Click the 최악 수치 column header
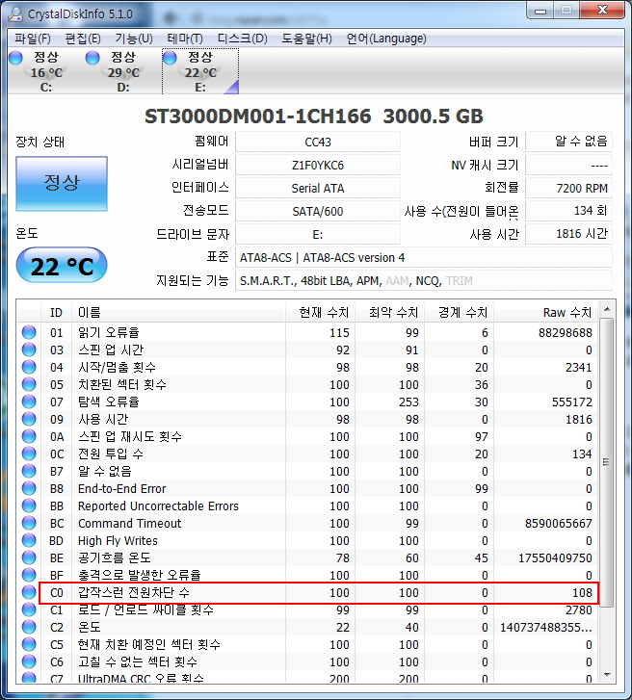The width and height of the screenshot is (632, 700). coord(389,313)
